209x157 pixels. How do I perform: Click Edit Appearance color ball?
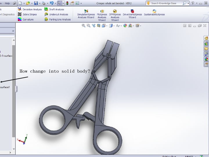tap(125, 26)
